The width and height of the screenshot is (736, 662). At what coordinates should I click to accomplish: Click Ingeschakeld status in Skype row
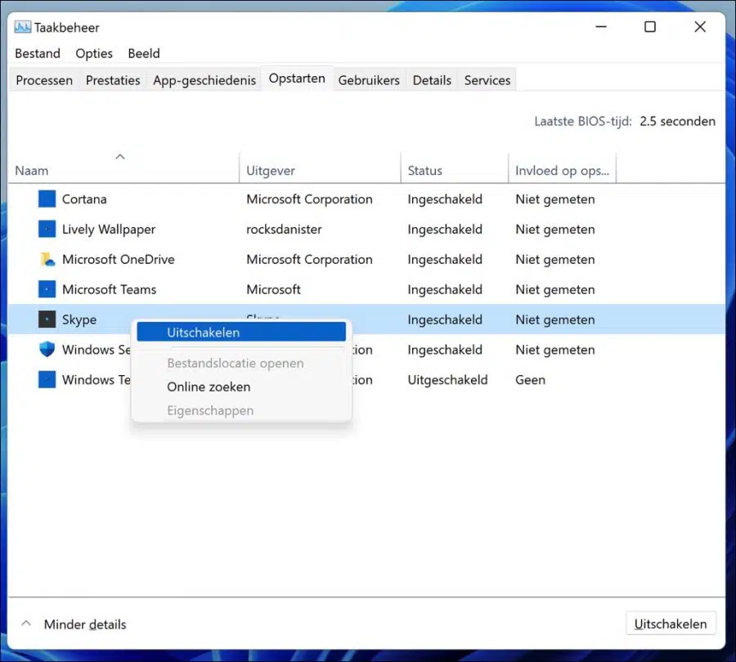(x=445, y=320)
